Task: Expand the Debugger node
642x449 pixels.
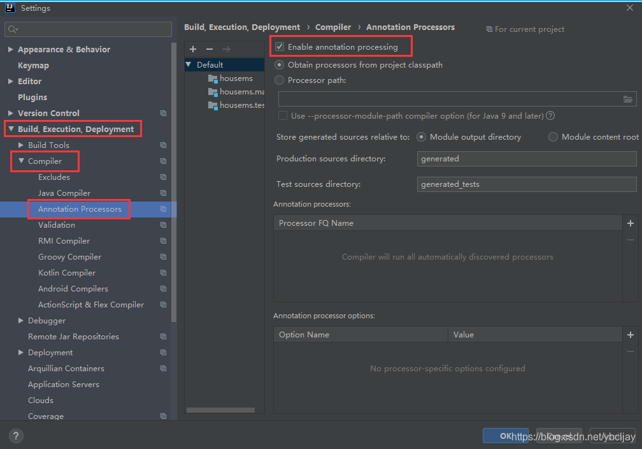Action: pyautogui.click(x=21, y=321)
